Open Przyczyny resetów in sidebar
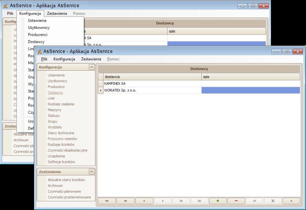 tap(62, 139)
